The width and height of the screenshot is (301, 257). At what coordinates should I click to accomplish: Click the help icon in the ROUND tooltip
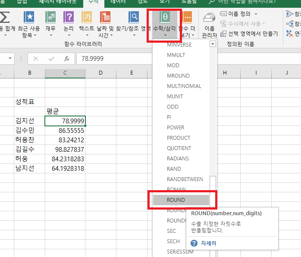[194, 243]
